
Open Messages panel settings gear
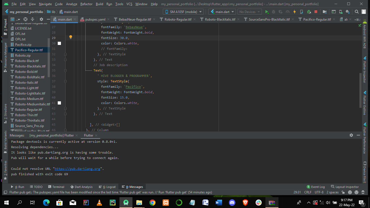coord(351,135)
